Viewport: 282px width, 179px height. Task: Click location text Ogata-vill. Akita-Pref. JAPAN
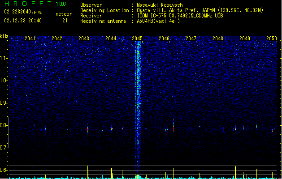pyautogui.click(x=176, y=10)
